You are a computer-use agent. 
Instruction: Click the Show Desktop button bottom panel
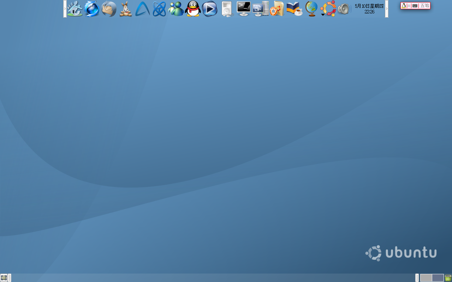click(4, 278)
